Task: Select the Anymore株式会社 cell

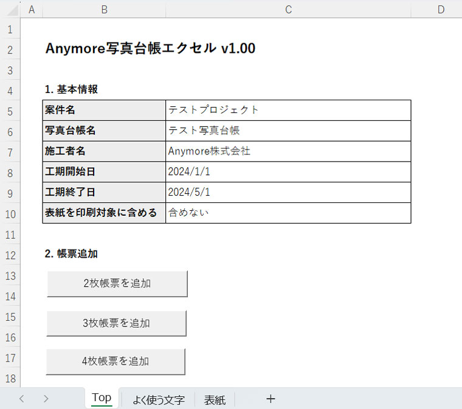Action: (288, 151)
